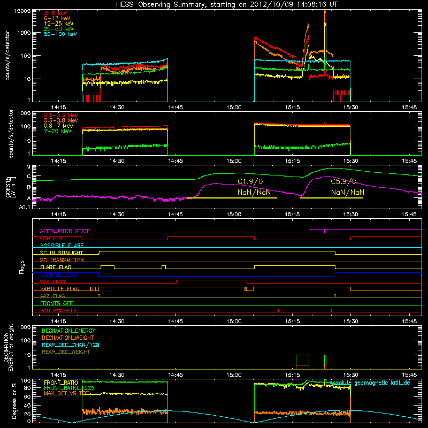
Task: Click the FRONTS_OFF flag label
Action: coord(57,303)
